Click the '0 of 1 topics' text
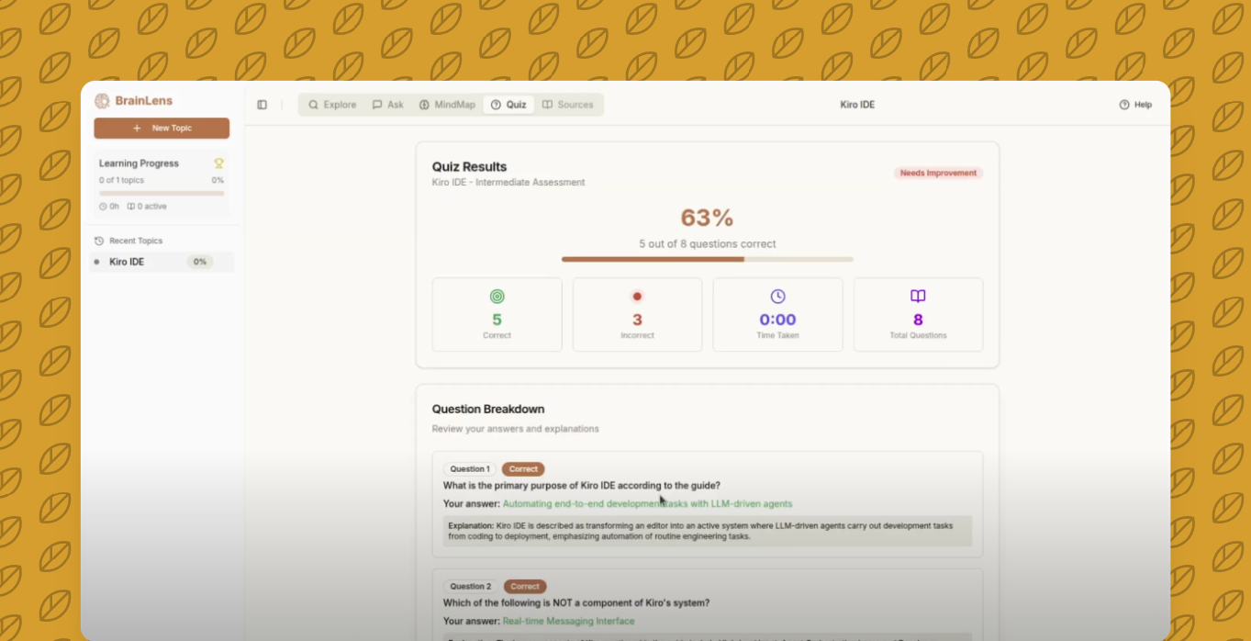The width and height of the screenshot is (1251, 641). [x=121, y=180]
